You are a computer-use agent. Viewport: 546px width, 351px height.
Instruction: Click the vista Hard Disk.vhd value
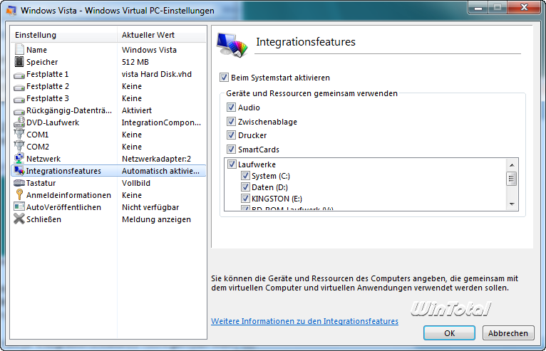[157, 74]
